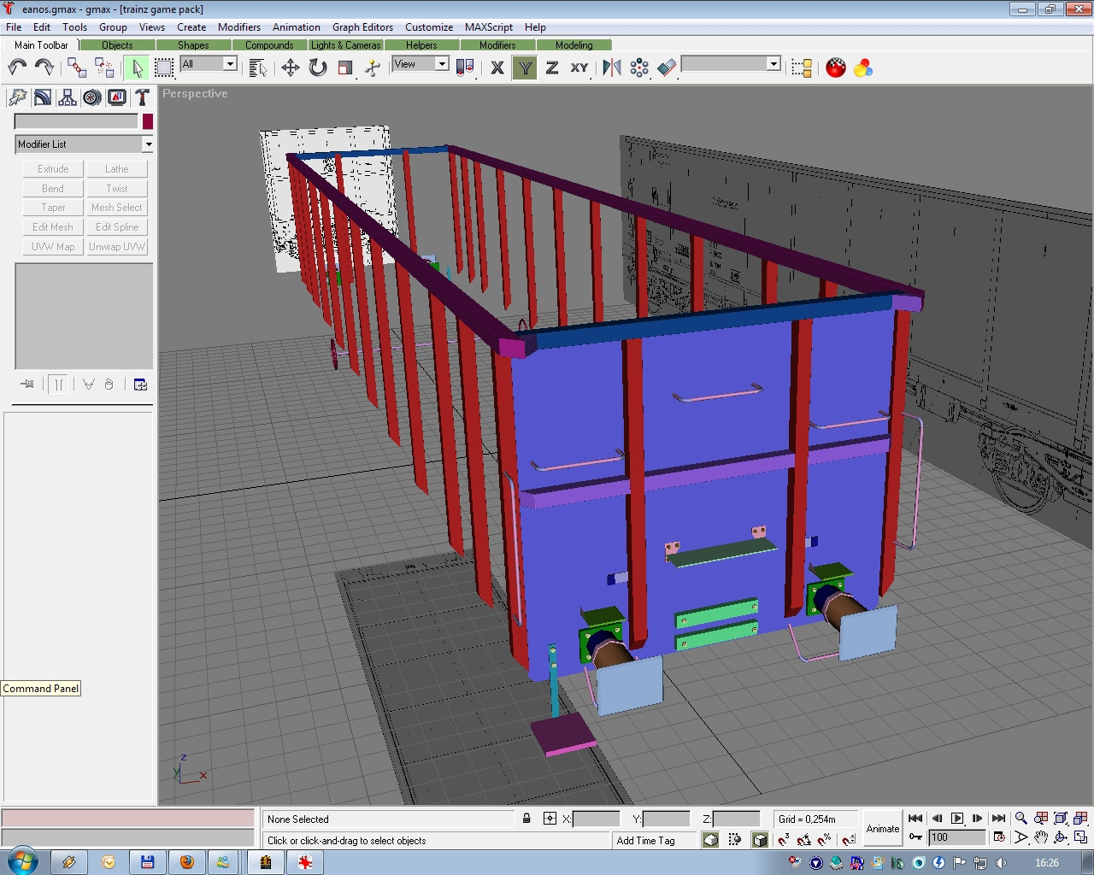Viewport: 1094px width, 875px height.
Task: Toggle Angle Snap magnet
Action: tap(804, 840)
